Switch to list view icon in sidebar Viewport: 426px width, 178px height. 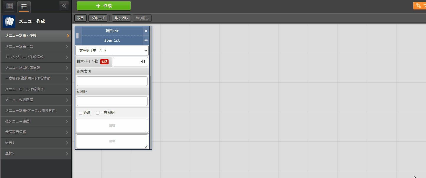[x=24, y=6]
